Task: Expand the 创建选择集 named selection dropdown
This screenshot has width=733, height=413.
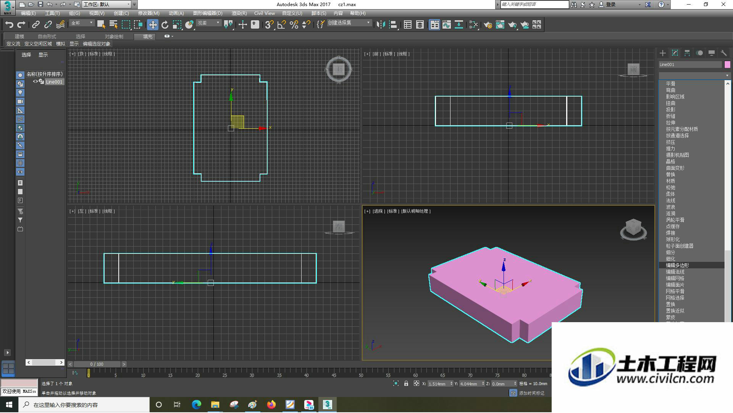Action: 349,23
